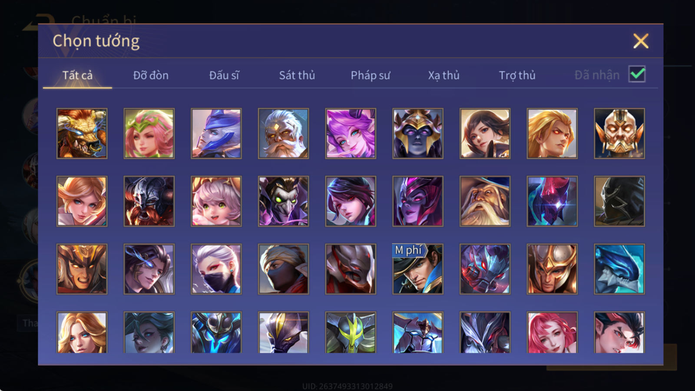The height and width of the screenshot is (391, 695).
Task: Select the golden bull hero portrait
Action: click(82, 133)
